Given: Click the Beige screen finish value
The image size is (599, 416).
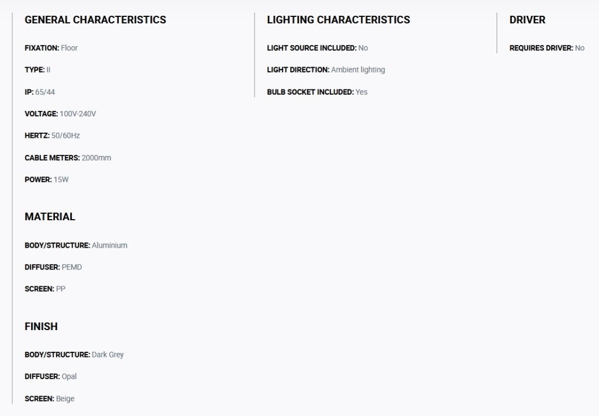Looking at the screenshot, I should point(66,399).
